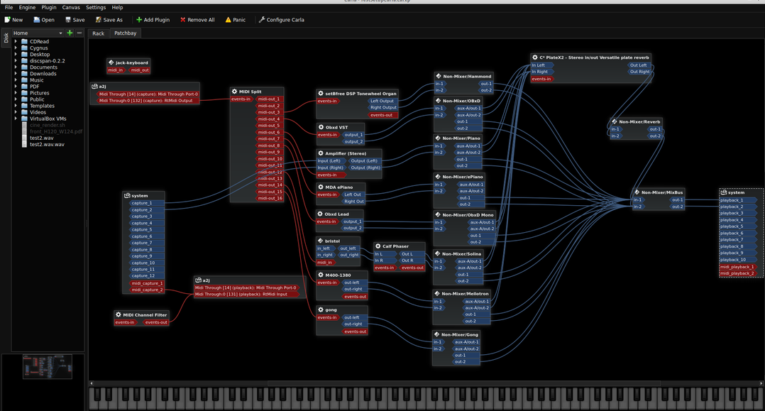Click the red Remove All icon

183,20
